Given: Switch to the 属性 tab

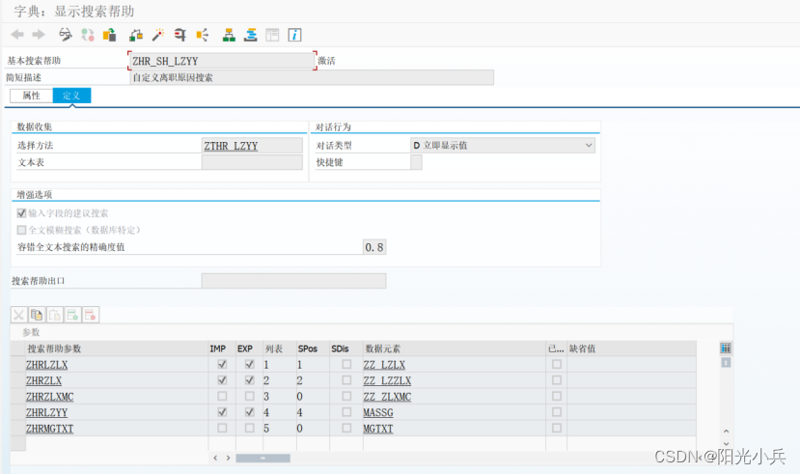Looking at the screenshot, I should [31, 96].
